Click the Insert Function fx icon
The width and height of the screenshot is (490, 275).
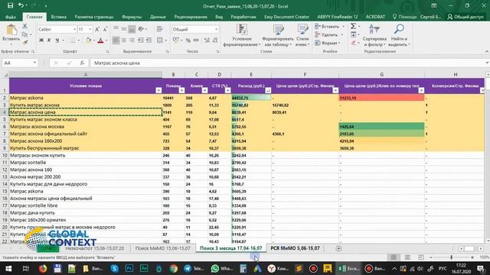pos(82,63)
